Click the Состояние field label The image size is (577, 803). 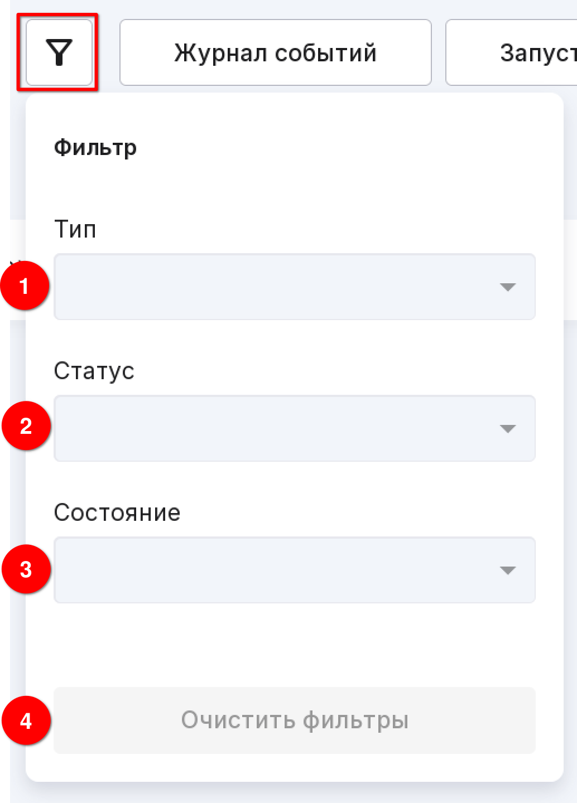[x=117, y=512]
